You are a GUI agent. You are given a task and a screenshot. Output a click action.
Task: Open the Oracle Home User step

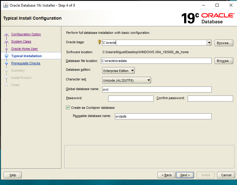(24, 49)
